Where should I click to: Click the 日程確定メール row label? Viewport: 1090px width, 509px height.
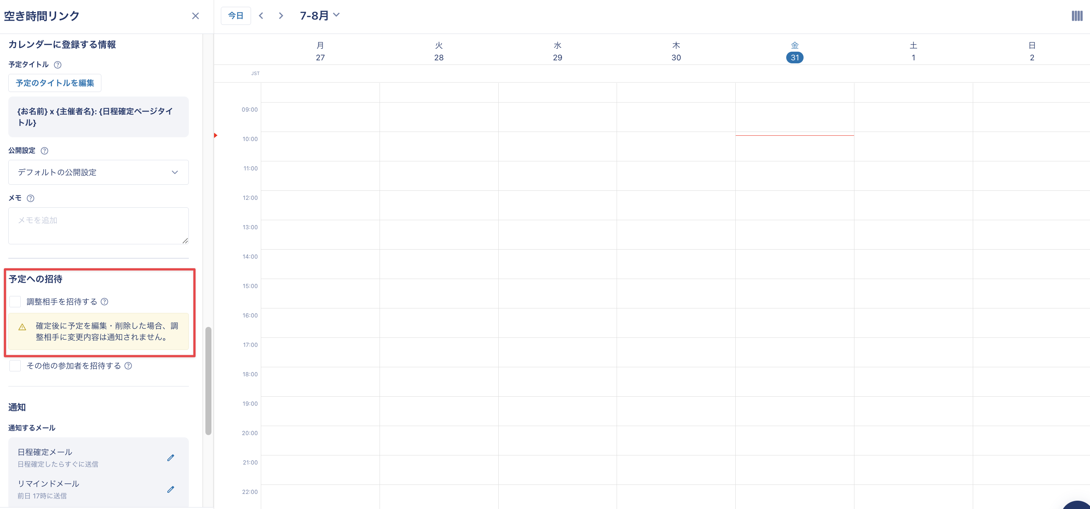45,452
